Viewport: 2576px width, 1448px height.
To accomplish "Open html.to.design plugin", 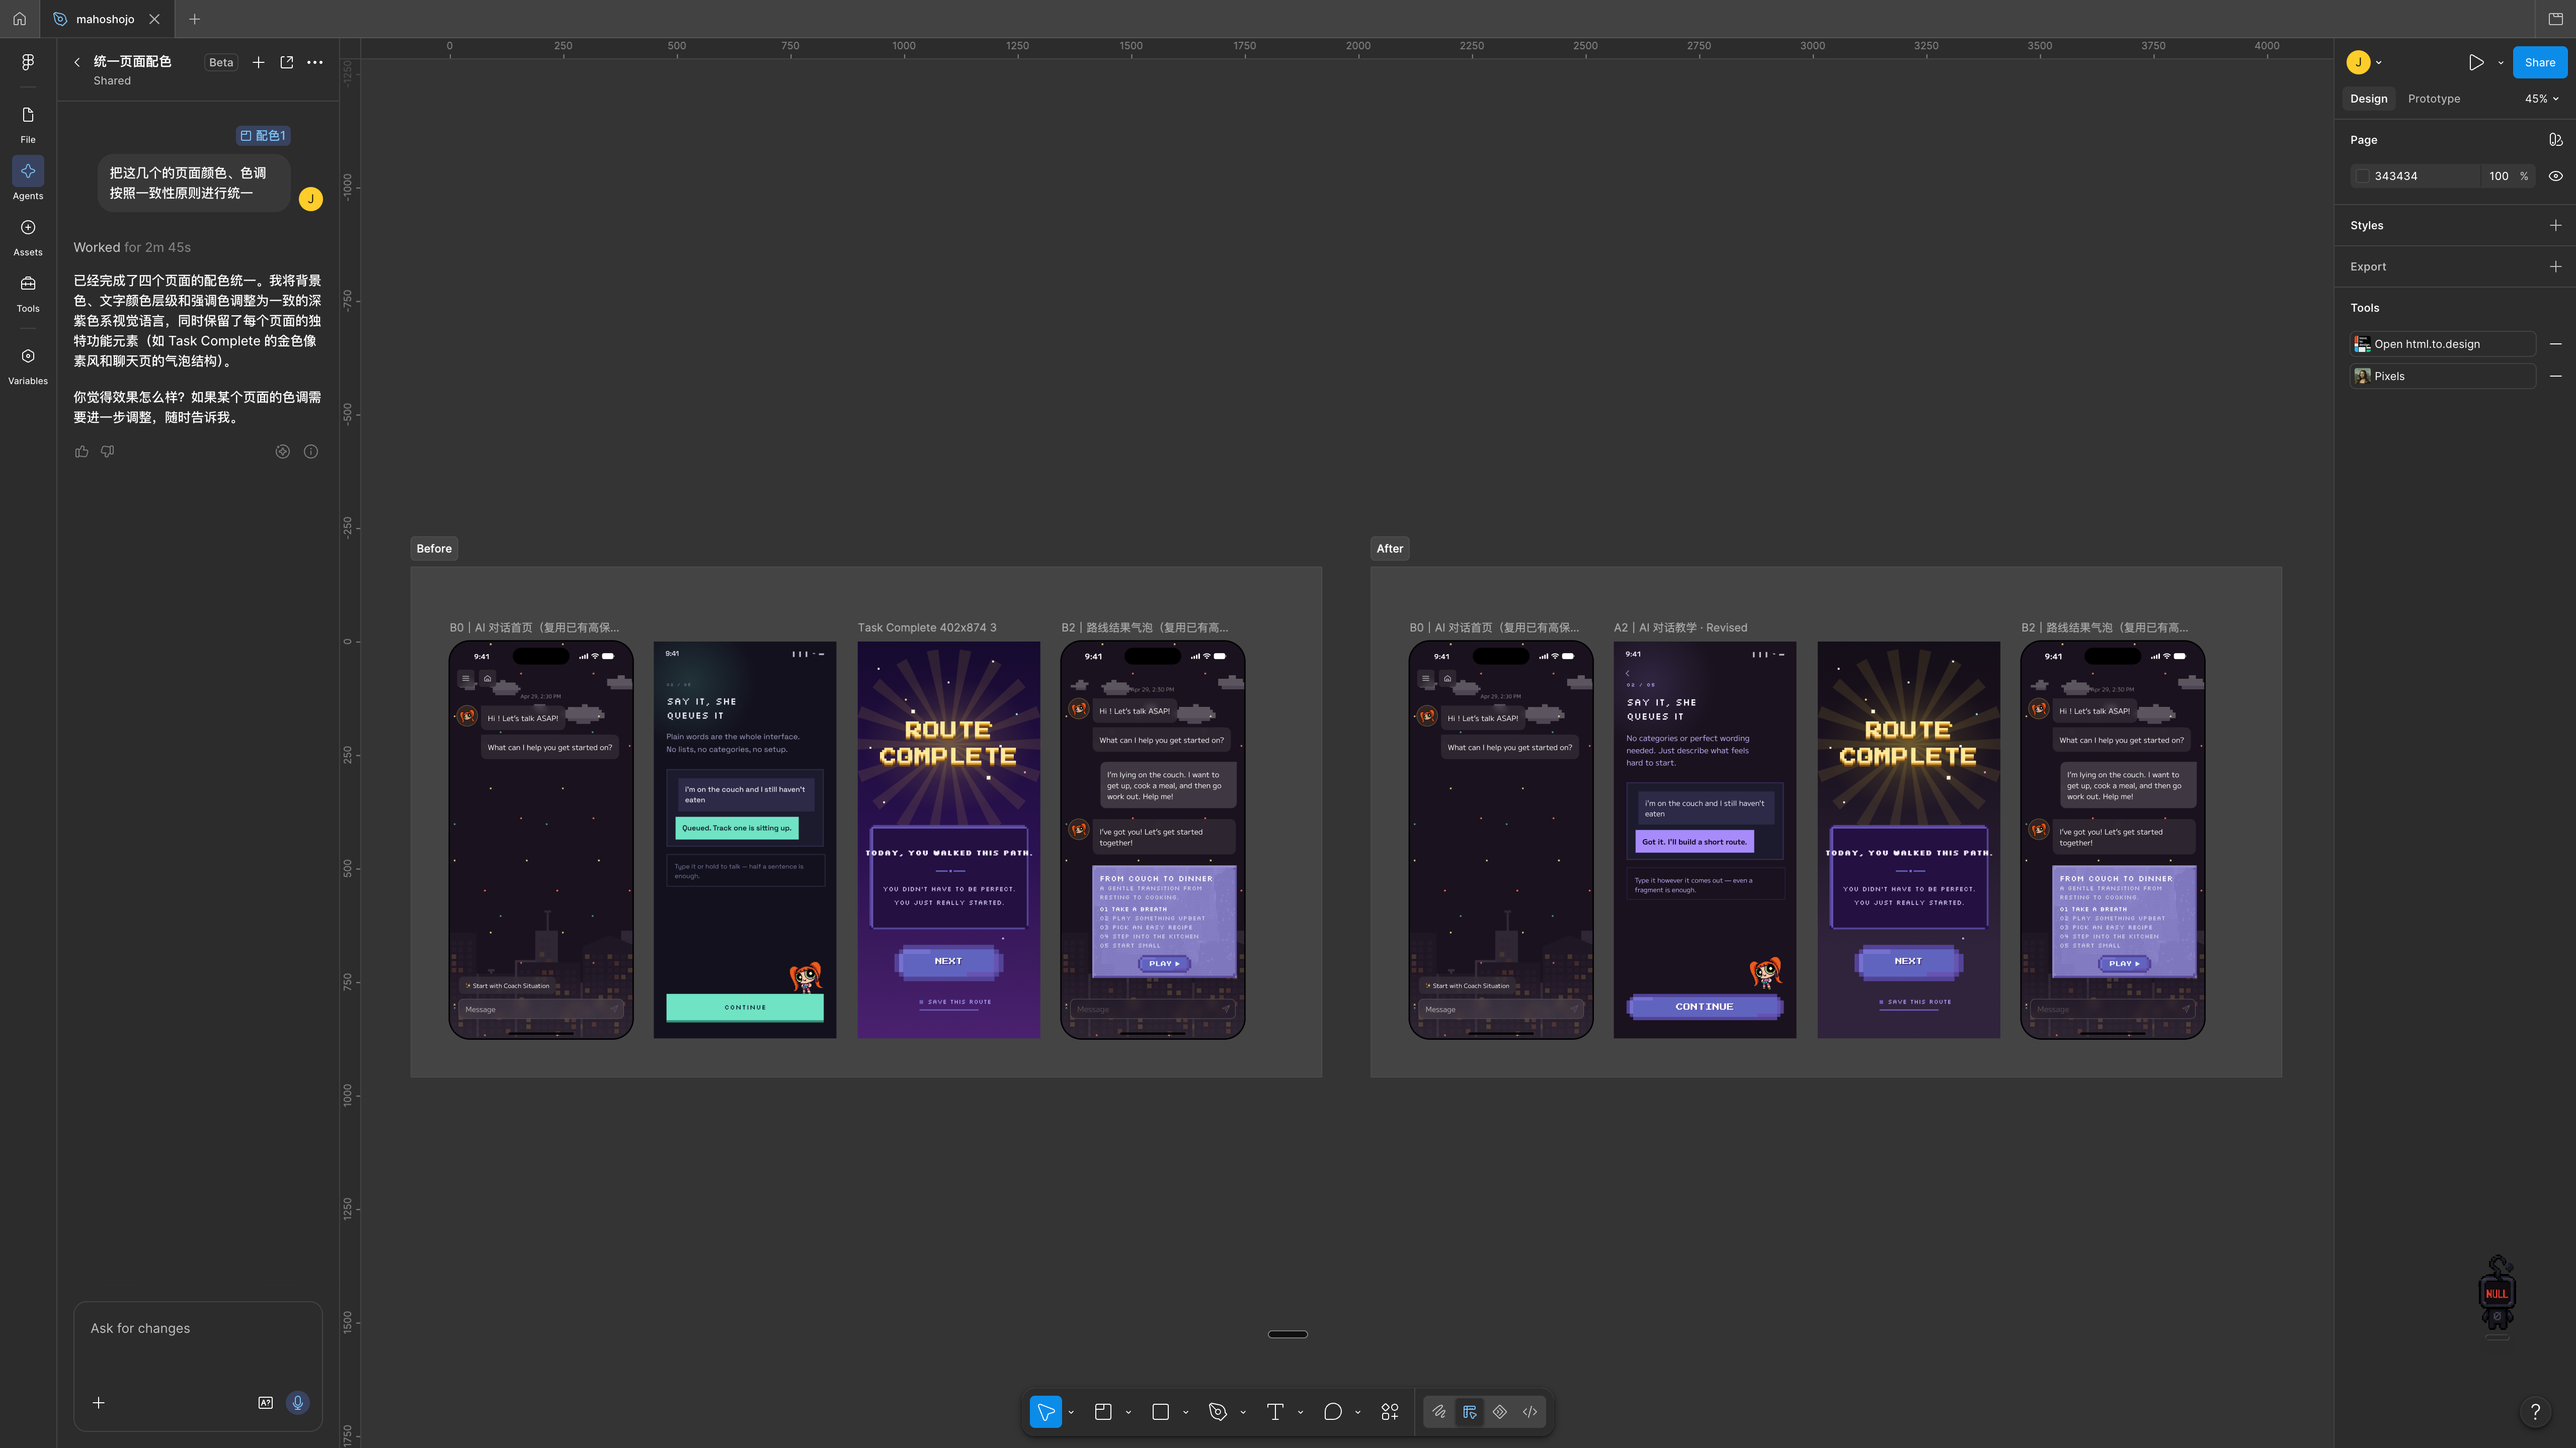I will (x=2442, y=344).
